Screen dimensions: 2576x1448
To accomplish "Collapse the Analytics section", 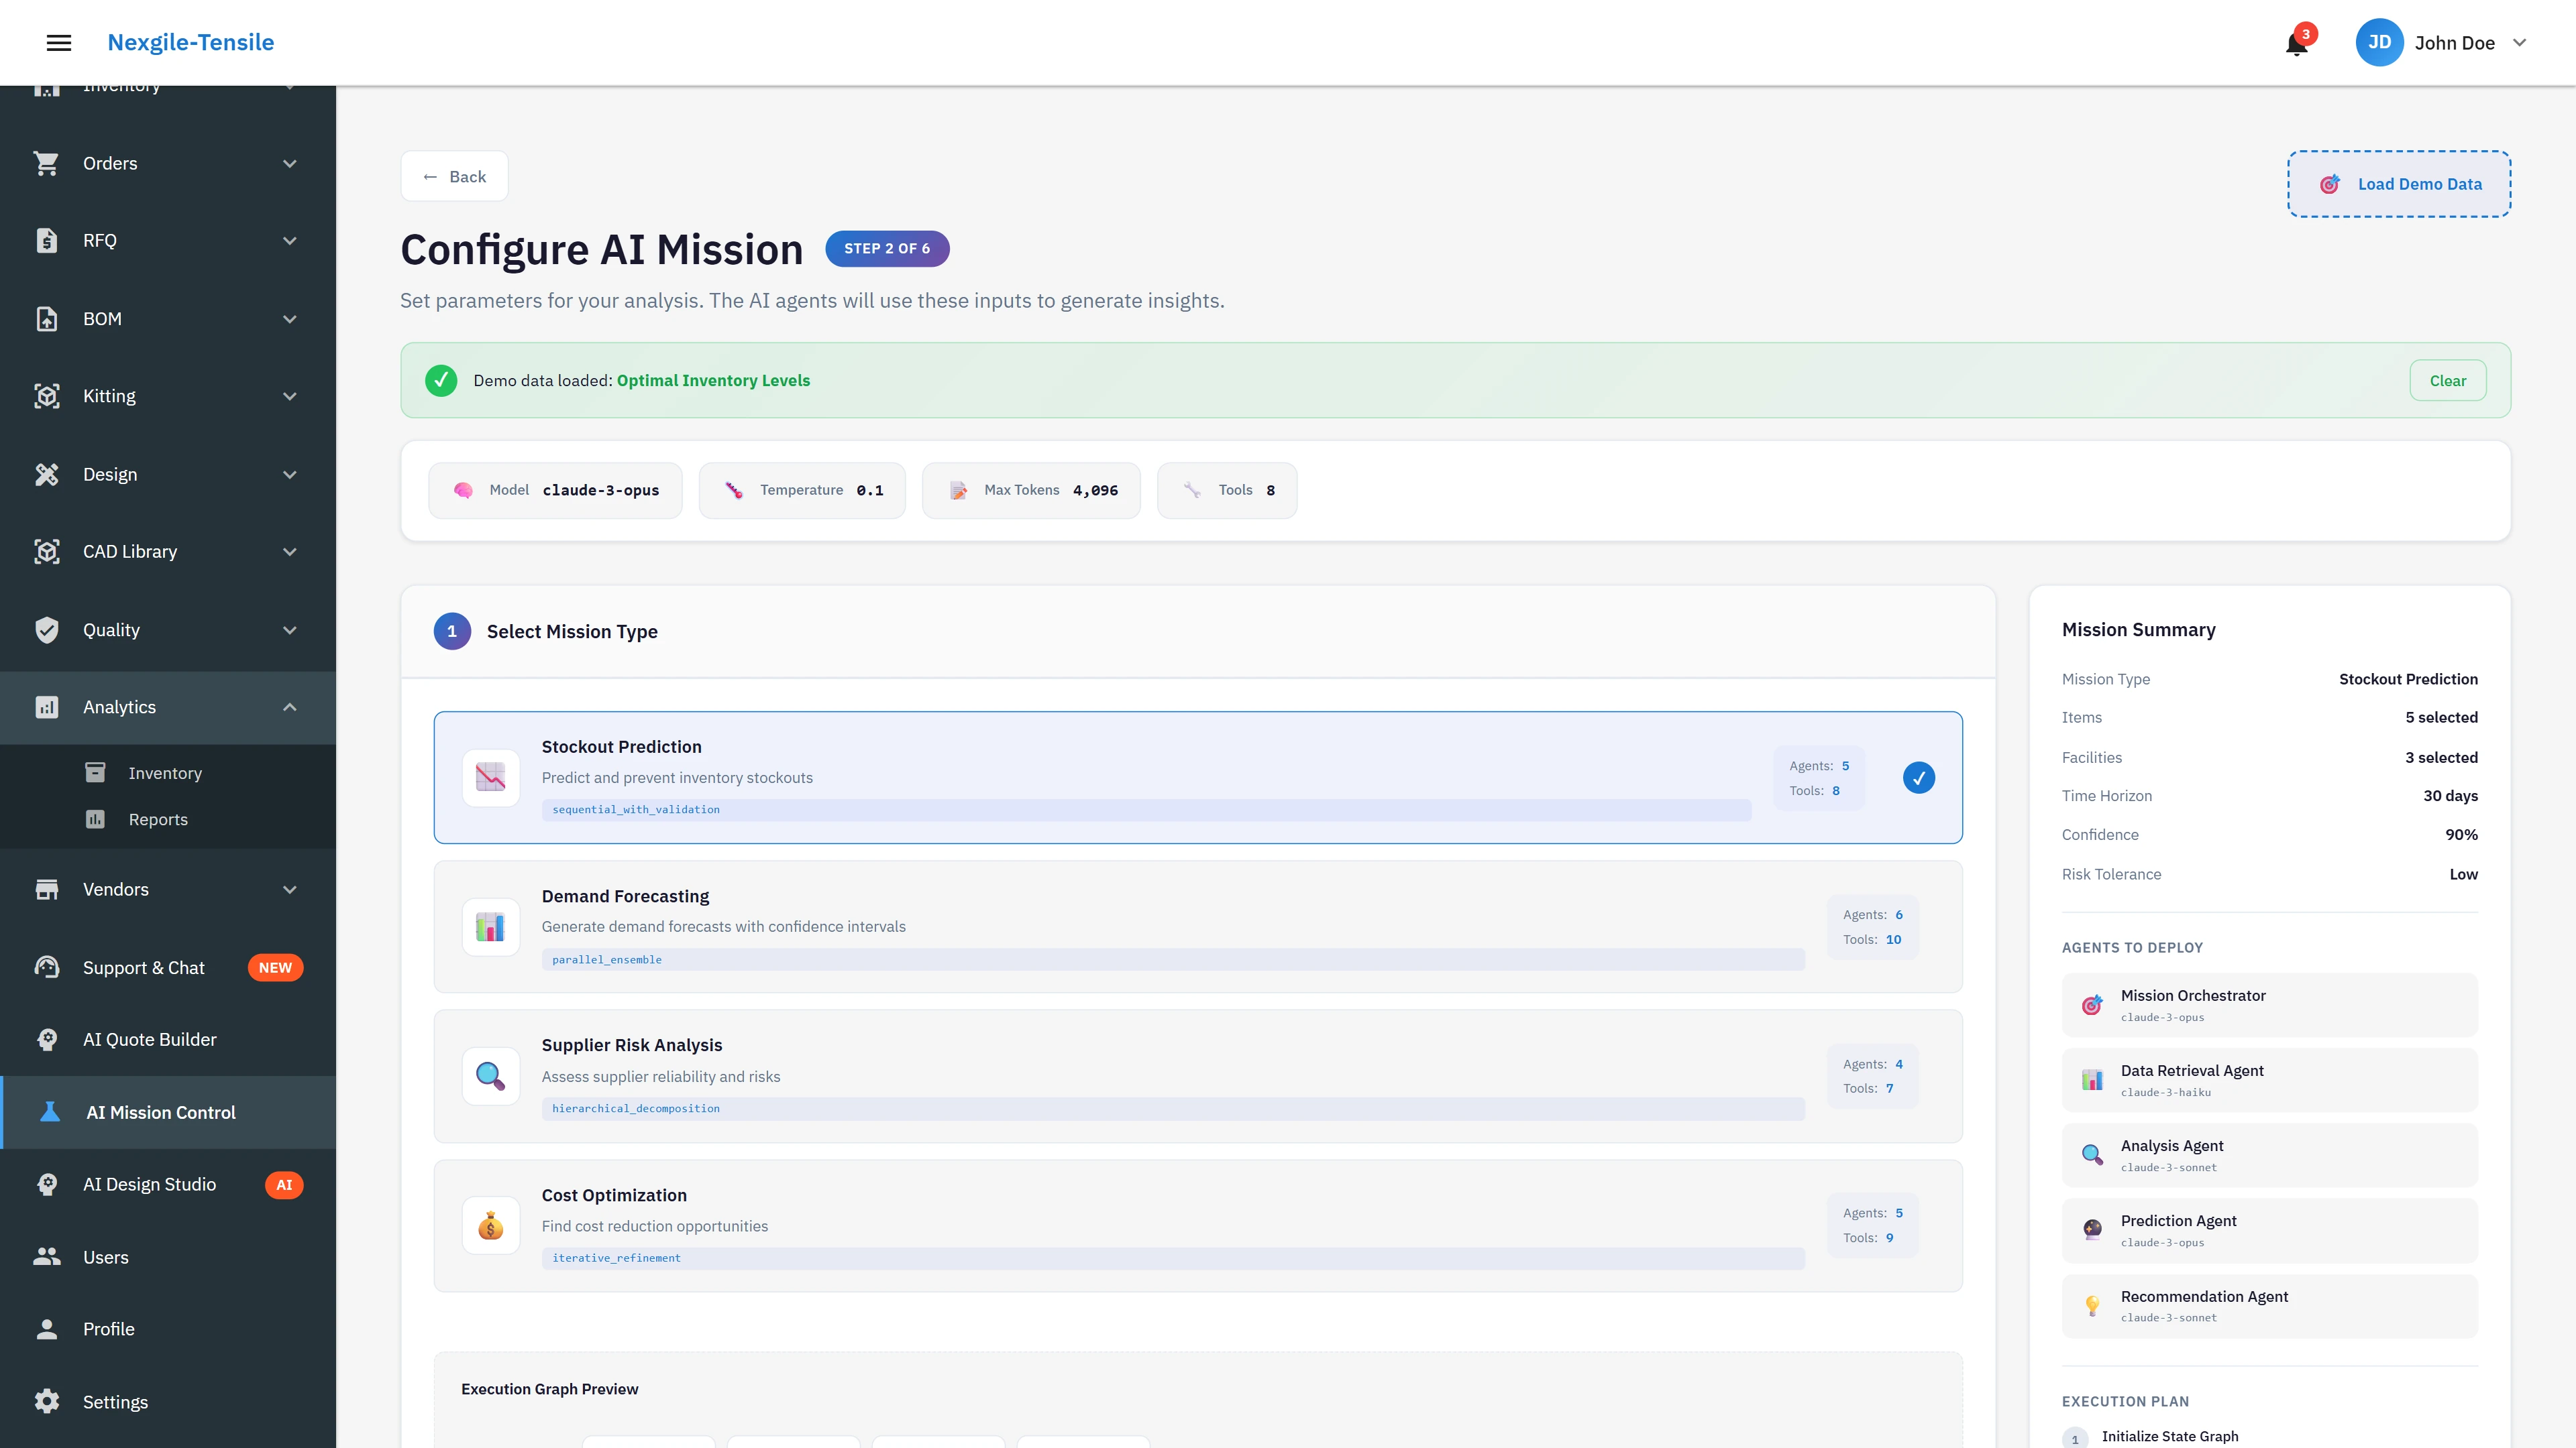I will pyautogui.click(x=289, y=707).
